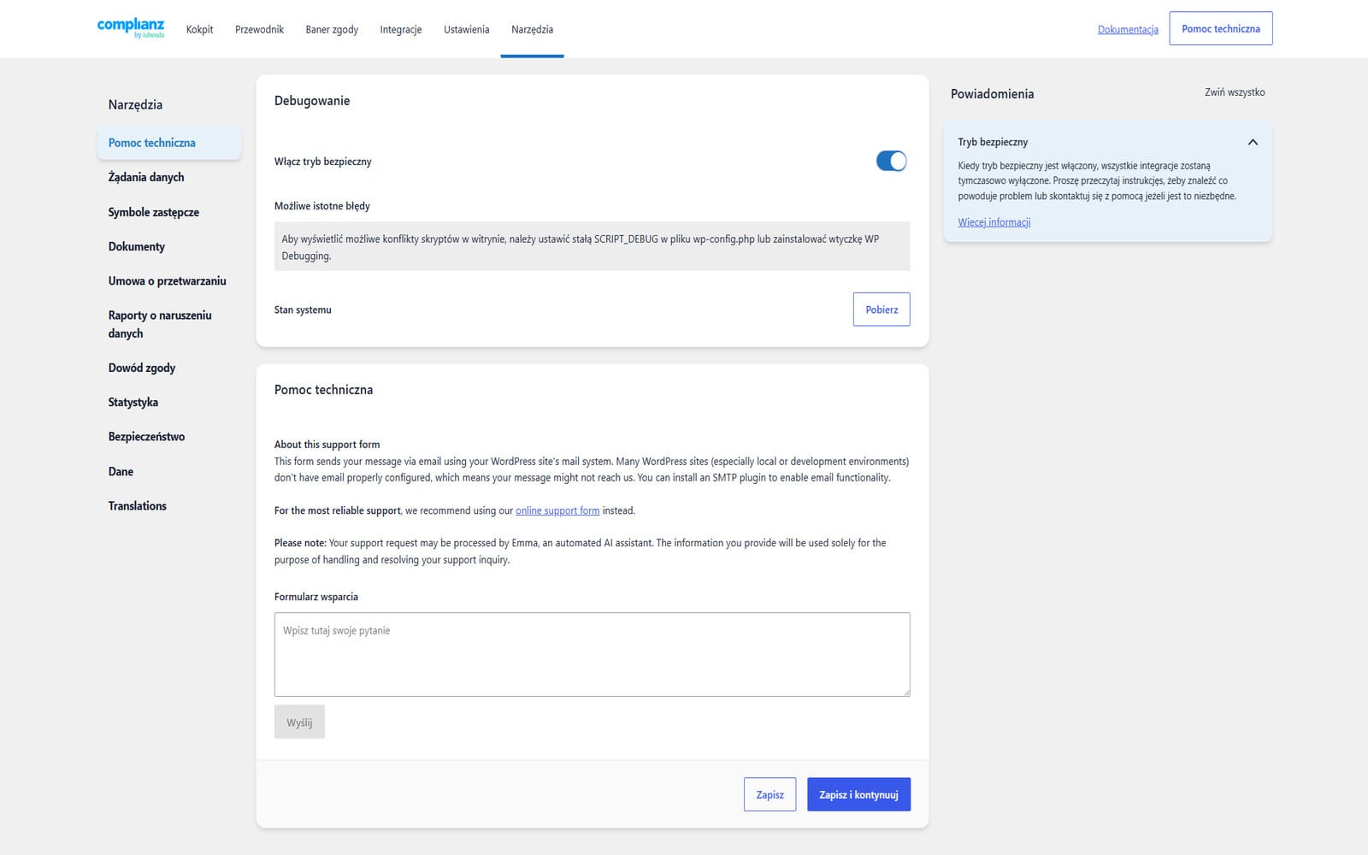The width and height of the screenshot is (1368, 855).
Task: Open Żądania danych in the sidebar
Action: click(x=146, y=177)
